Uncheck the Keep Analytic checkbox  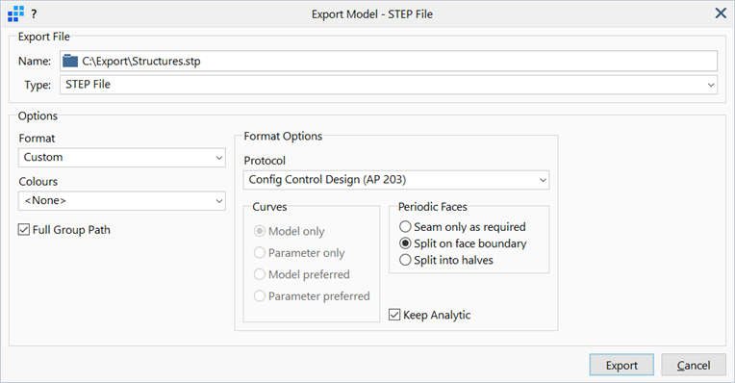394,315
